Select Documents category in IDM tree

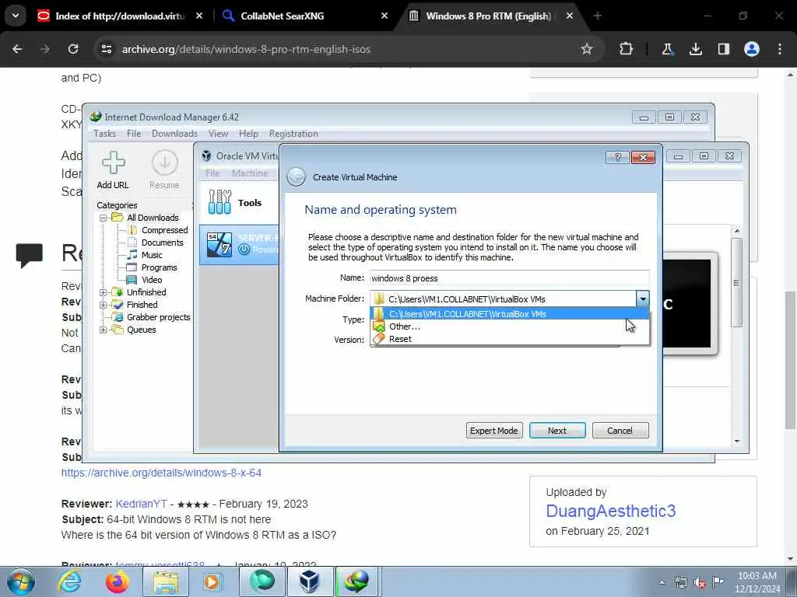click(162, 243)
